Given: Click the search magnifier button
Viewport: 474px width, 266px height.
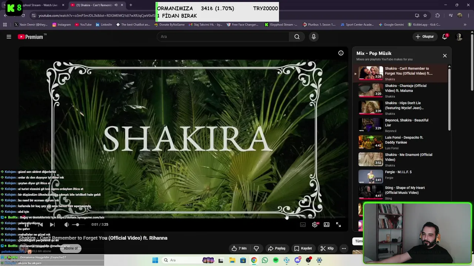Looking at the screenshot, I should click(297, 37).
